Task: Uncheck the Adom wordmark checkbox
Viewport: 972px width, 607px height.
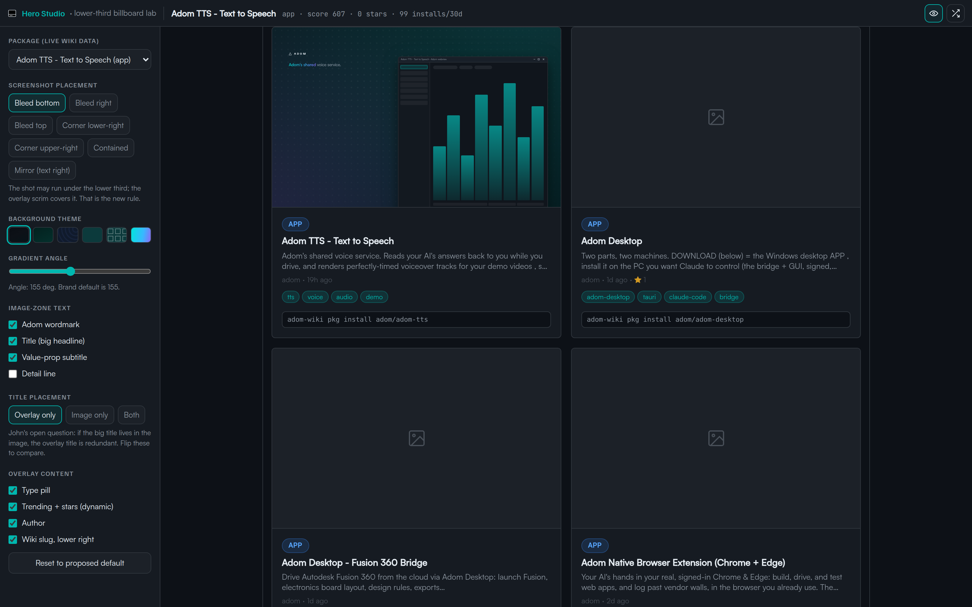Action: point(13,325)
